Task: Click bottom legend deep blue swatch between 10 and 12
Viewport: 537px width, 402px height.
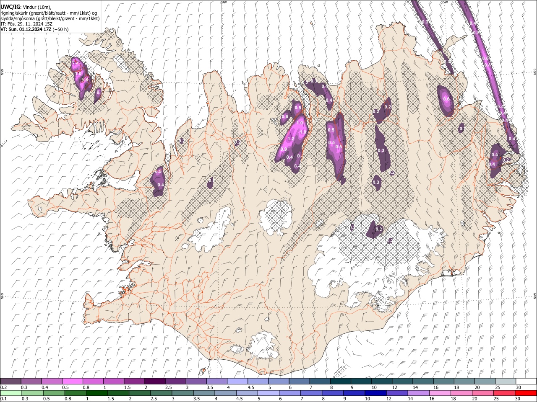Action: click(x=375, y=393)
